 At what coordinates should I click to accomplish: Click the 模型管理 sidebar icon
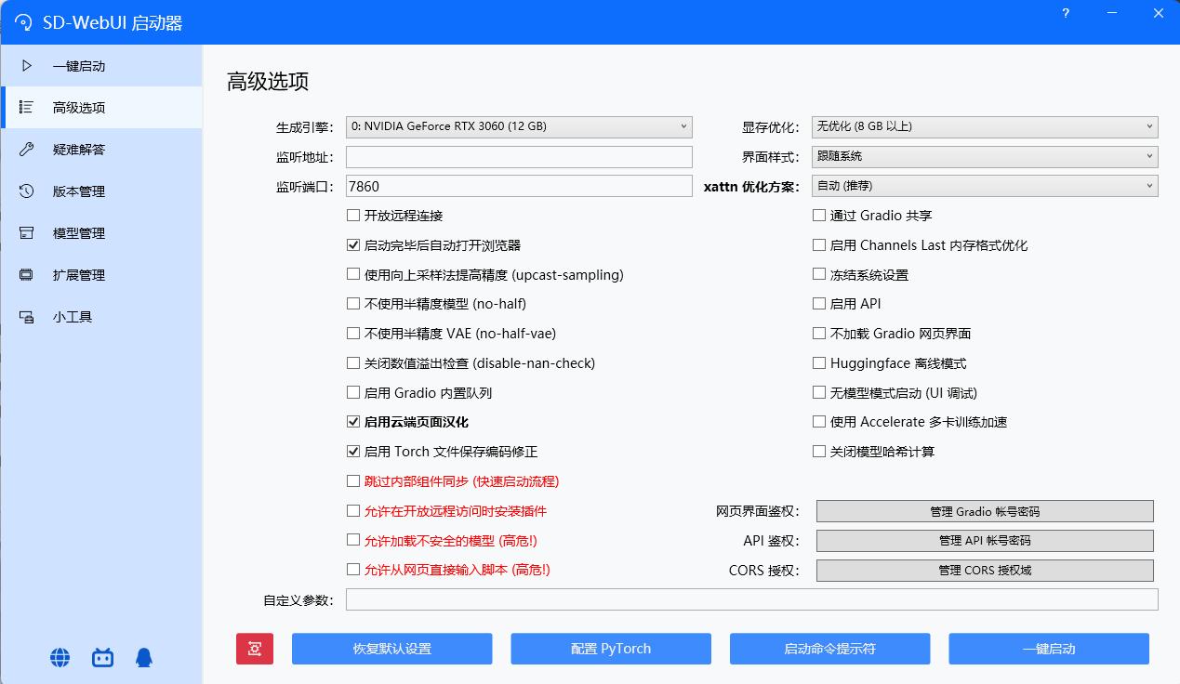pos(26,232)
